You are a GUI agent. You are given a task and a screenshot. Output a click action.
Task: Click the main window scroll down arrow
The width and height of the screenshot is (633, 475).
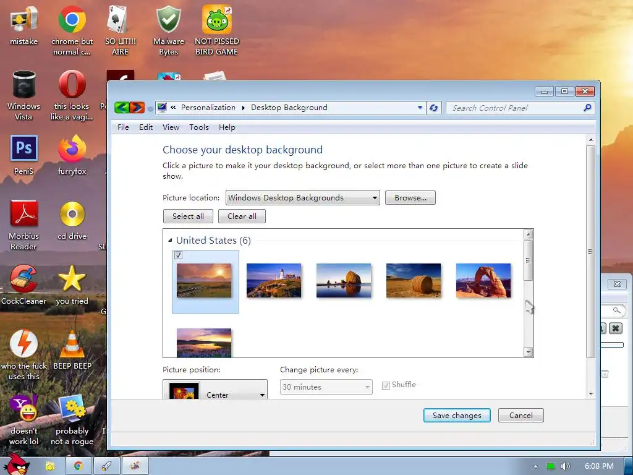pos(590,393)
